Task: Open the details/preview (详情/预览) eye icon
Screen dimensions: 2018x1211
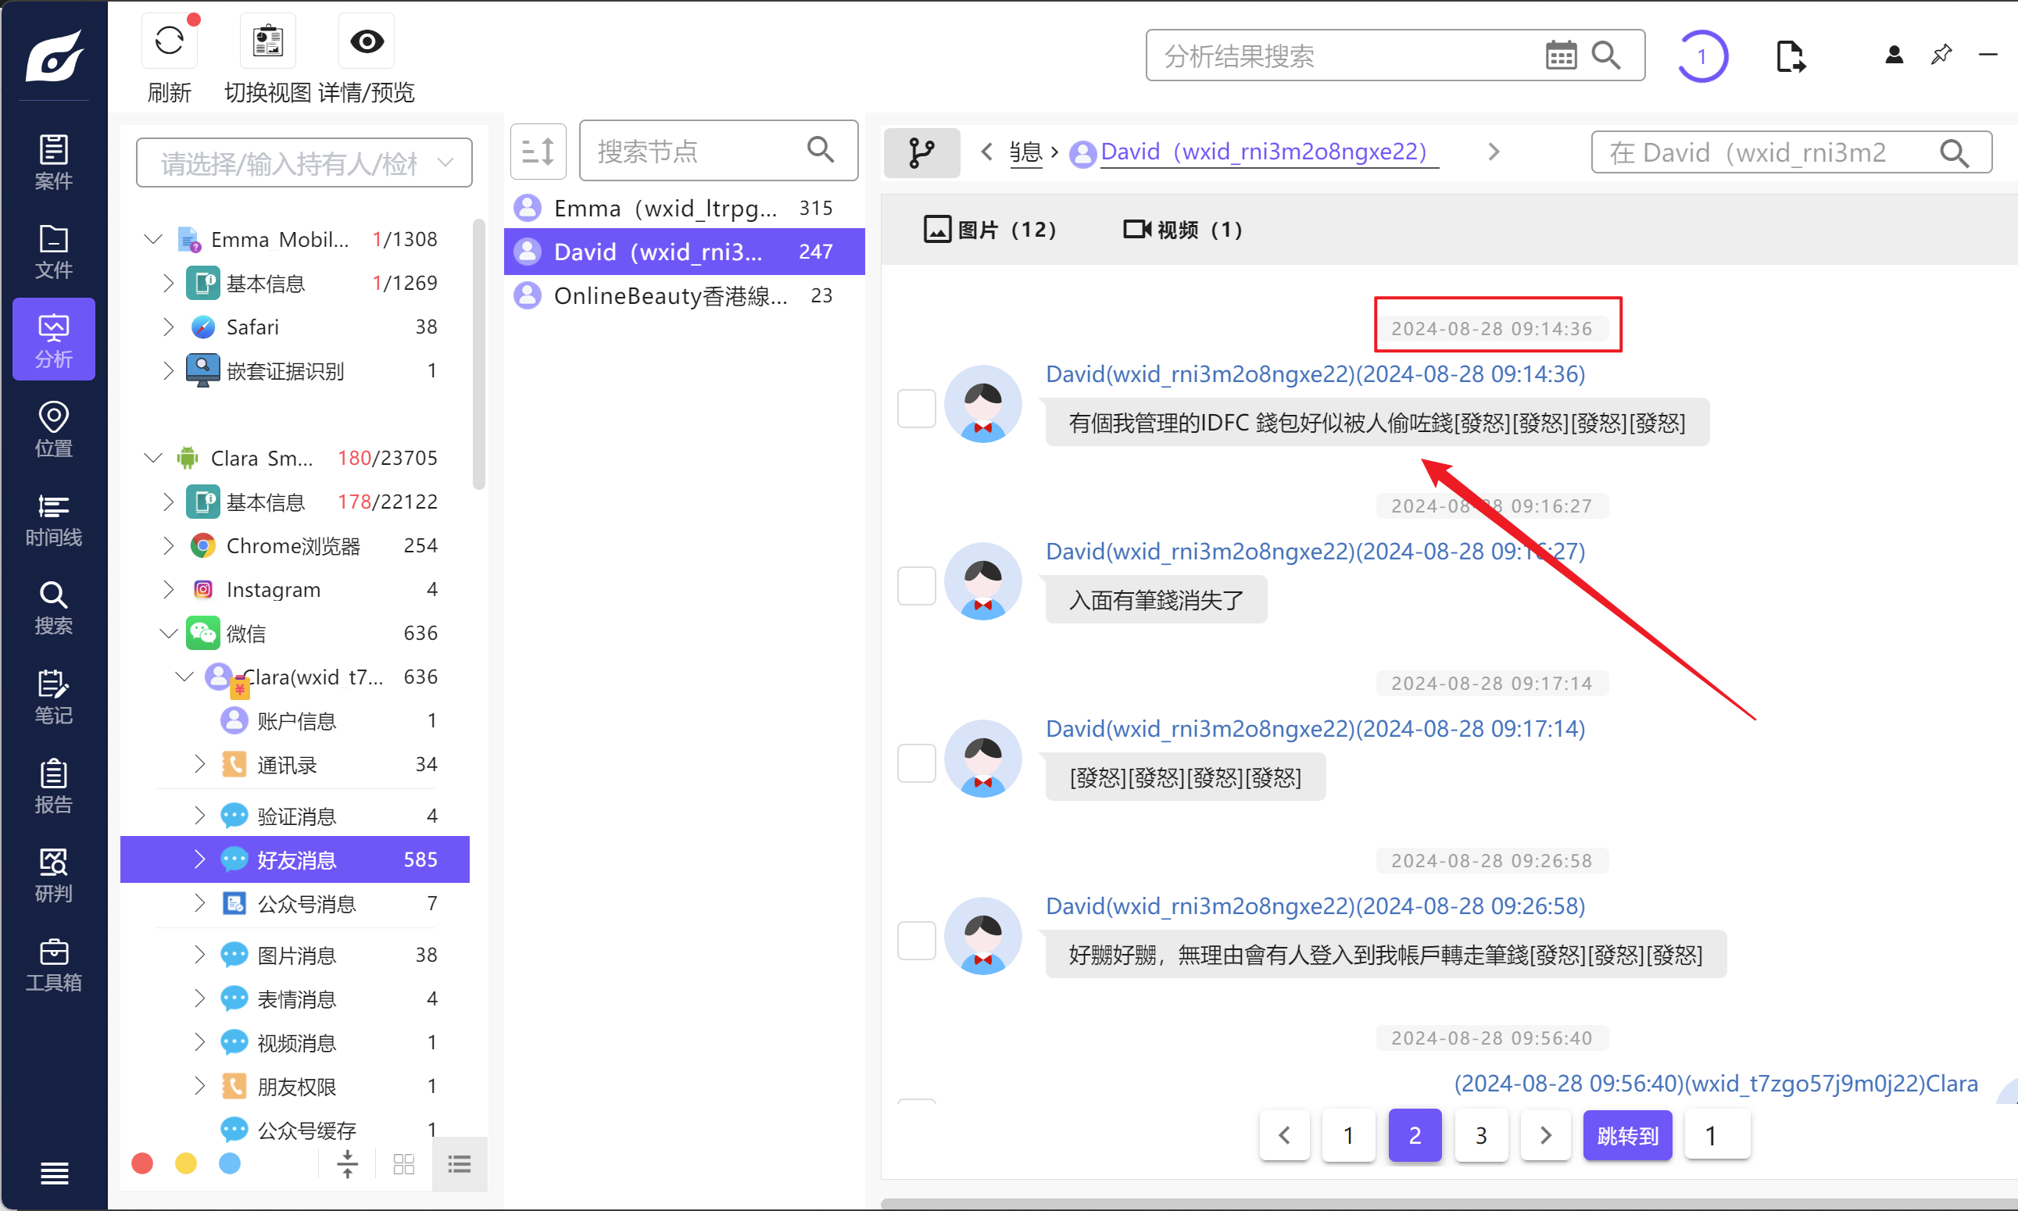Action: 367,41
